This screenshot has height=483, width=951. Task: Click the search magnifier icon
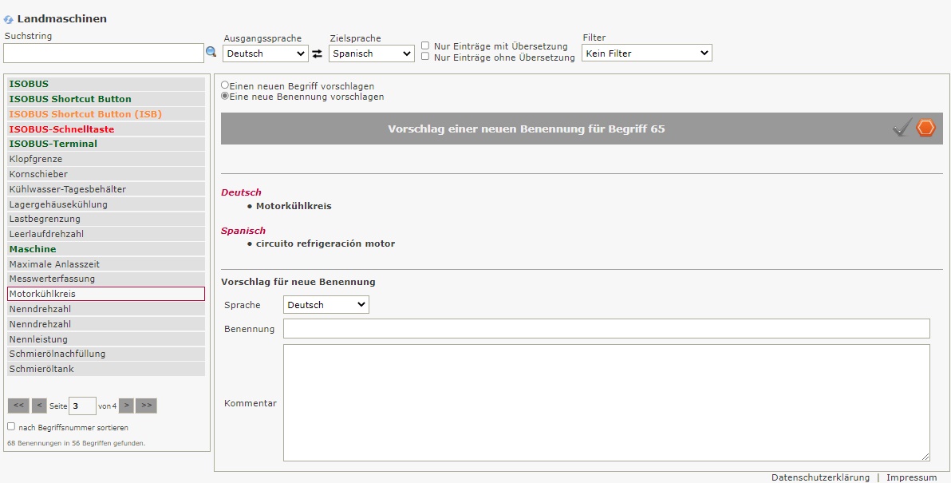[x=211, y=53]
